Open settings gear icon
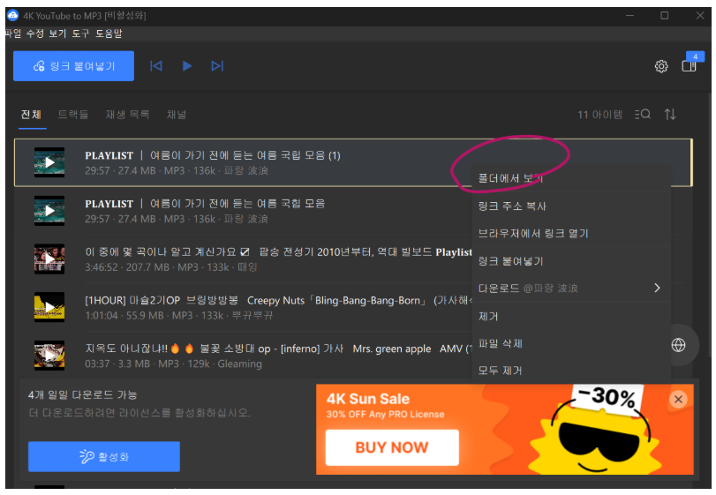 click(x=661, y=66)
